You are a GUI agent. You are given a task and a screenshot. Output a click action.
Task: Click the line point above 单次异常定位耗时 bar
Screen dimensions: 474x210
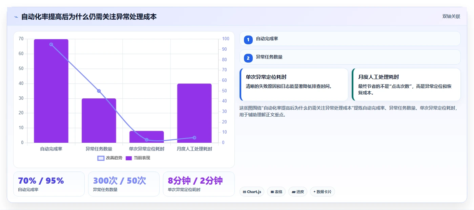(x=146, y=140)
